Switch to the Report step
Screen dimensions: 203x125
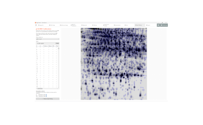(148, 25)
